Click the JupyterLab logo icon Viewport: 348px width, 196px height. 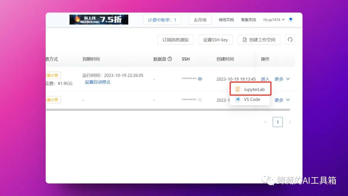click(237, 89)
